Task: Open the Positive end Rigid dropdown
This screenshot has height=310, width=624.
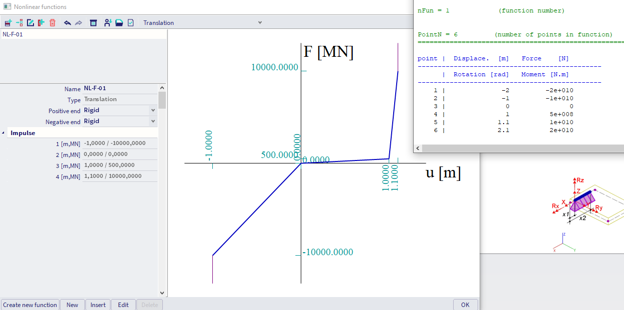Action: (x=153, y=110)
